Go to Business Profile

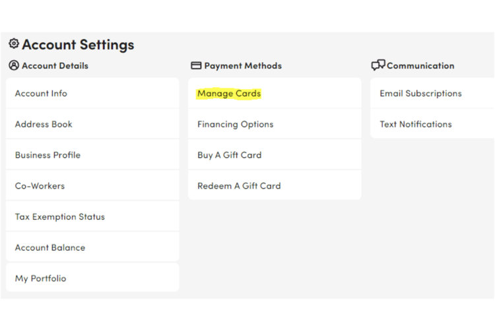[48, 155]
